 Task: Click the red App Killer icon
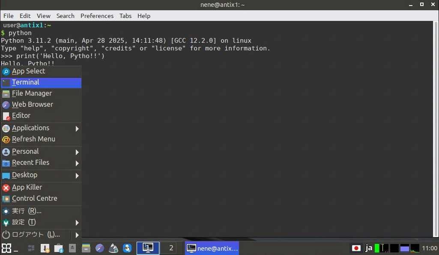[6, 188]
